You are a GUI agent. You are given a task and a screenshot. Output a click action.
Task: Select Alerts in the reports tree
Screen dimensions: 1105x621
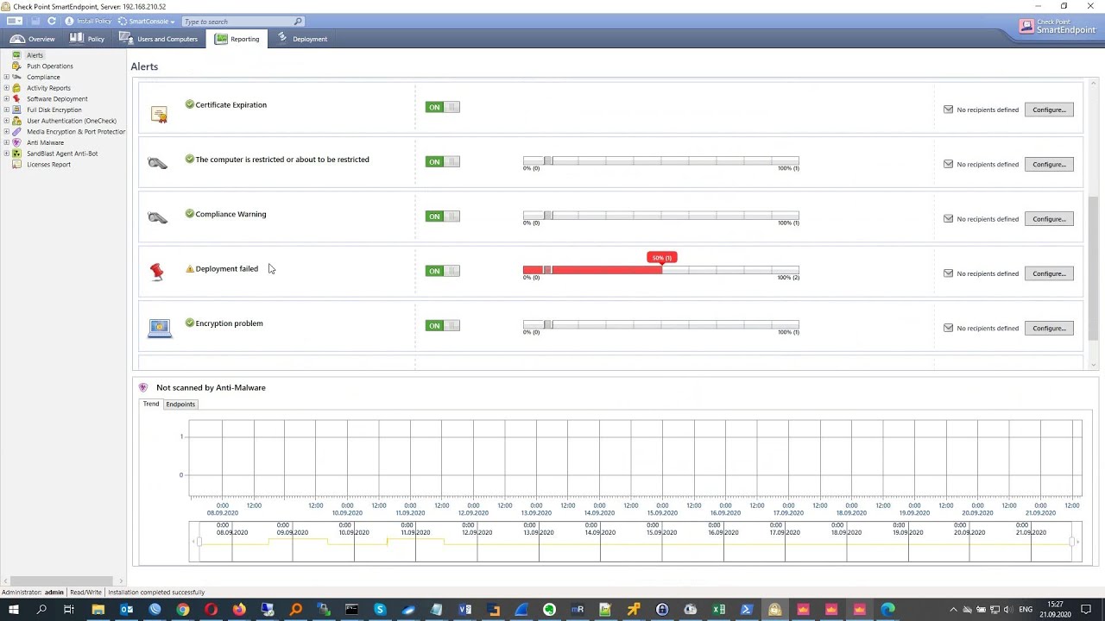35,55
